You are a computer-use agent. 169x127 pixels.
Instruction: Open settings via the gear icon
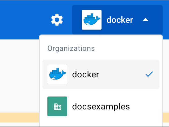(x=57, y=20)
